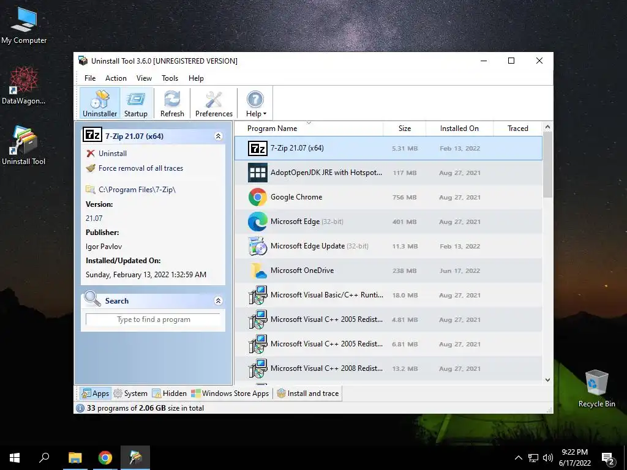627x470 pixels.
Task: Select the My Computer desktop icon
Action: pos(24,26)
